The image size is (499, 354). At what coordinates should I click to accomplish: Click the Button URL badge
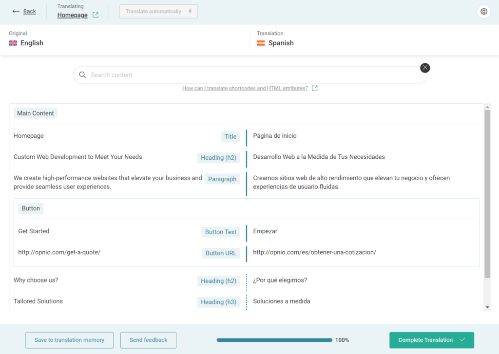(x=221, y=253)
